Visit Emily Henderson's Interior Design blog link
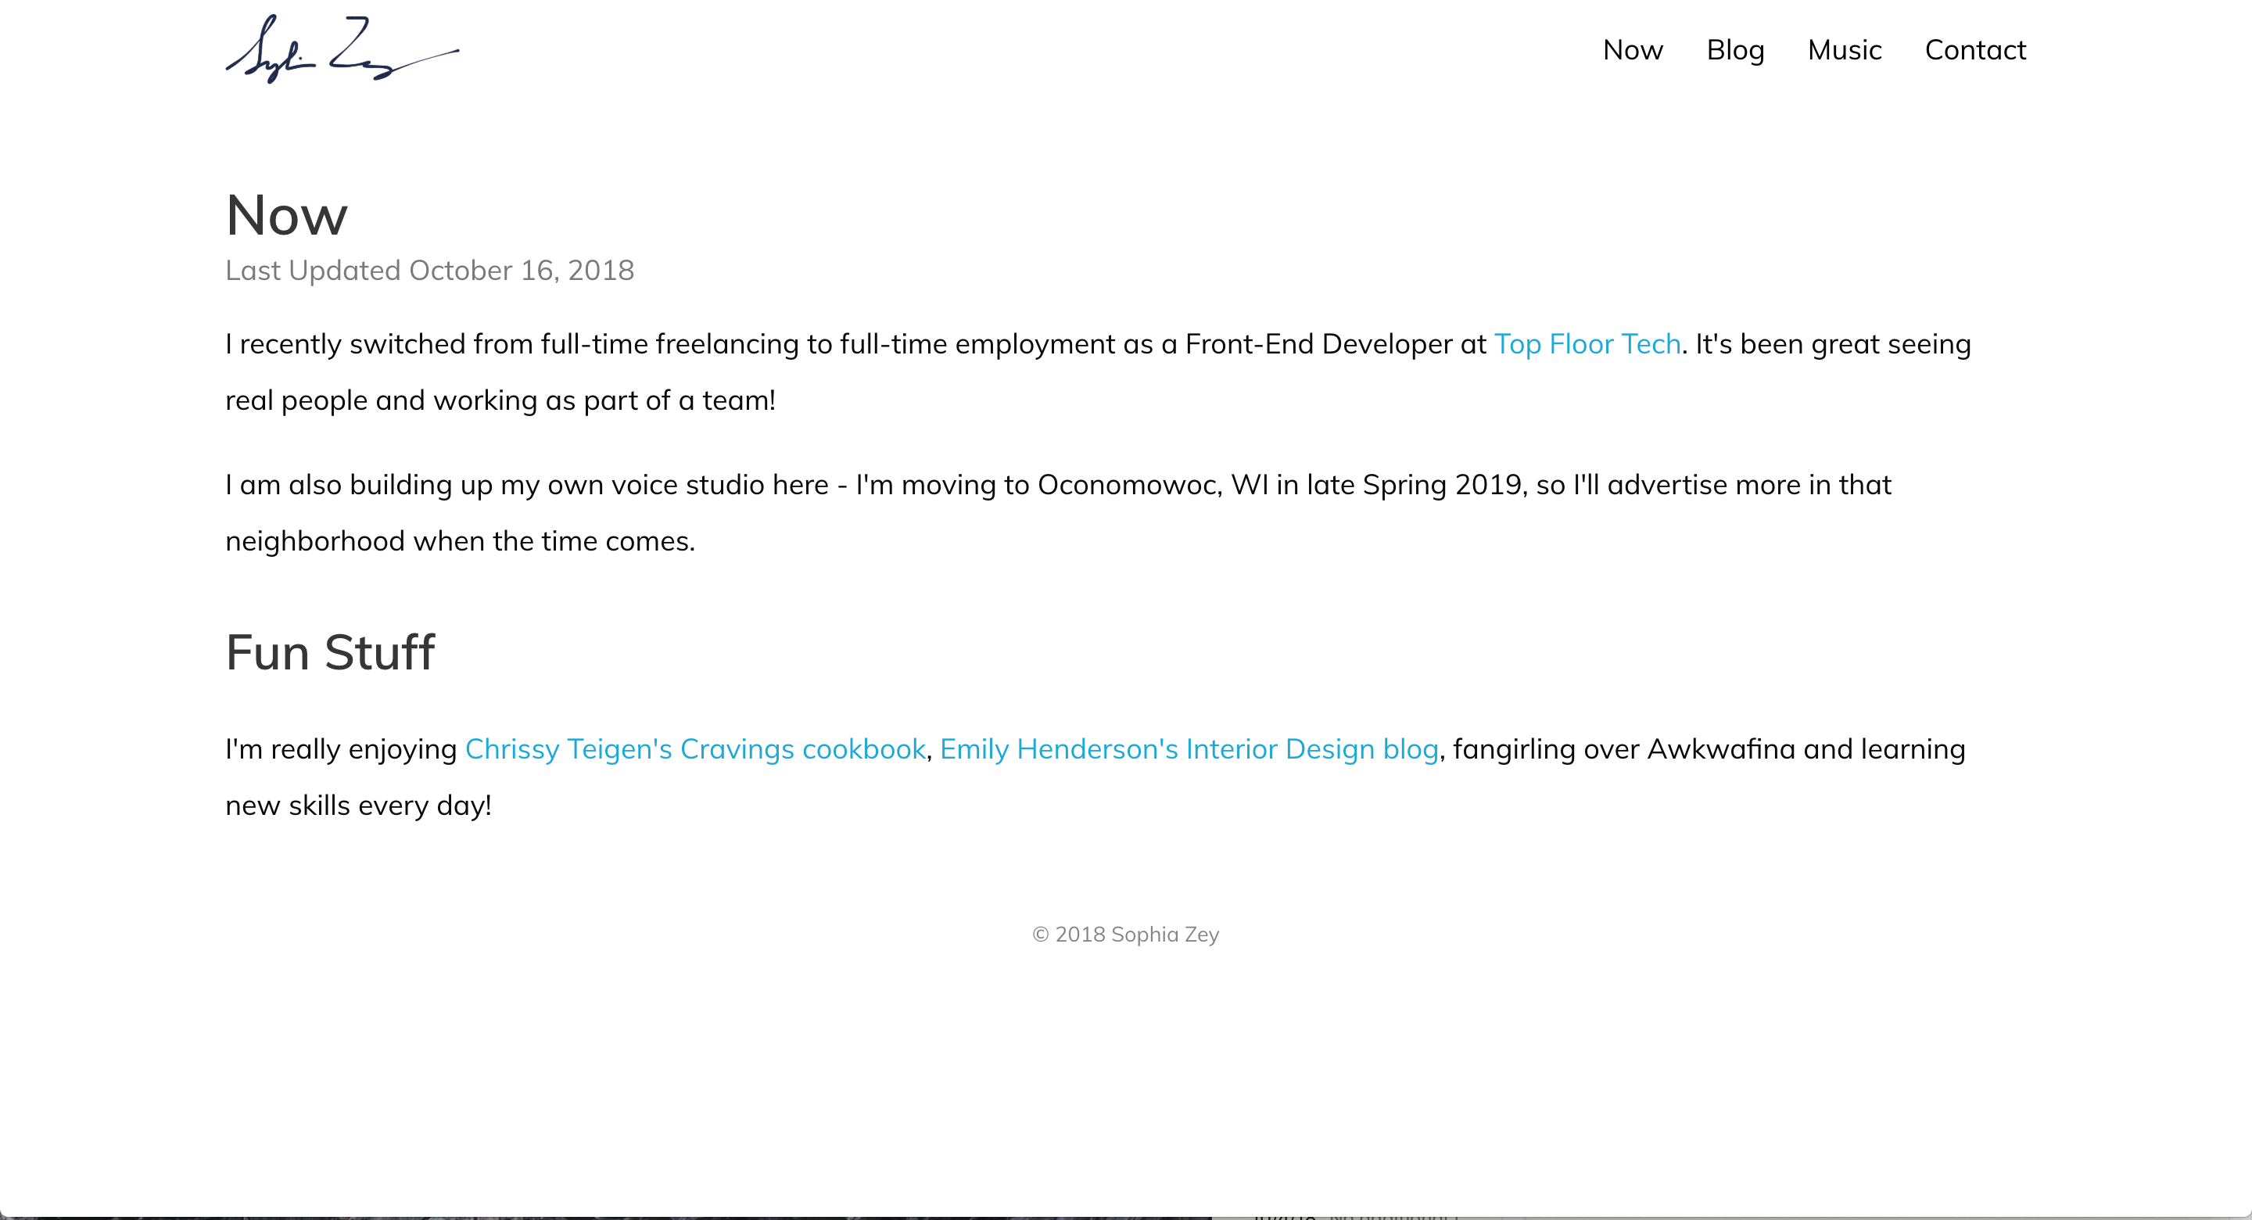 (1189, 748)
